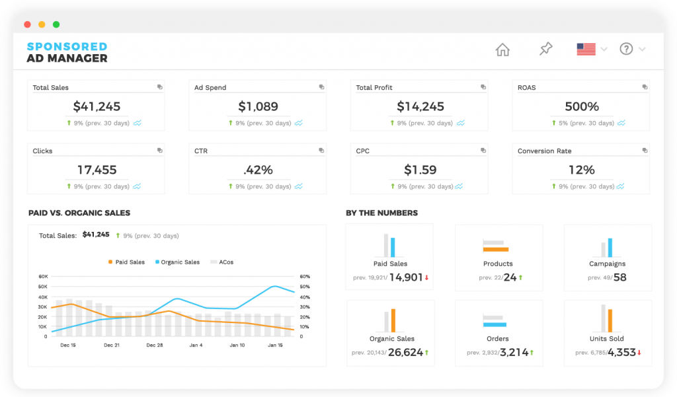Click the sparkline icon on the Total Profit card
Viewport: 677px width, 397px height.
459,123
